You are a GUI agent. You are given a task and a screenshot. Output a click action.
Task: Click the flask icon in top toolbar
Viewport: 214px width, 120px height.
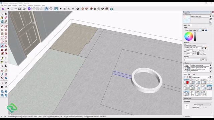coord(111,9)
